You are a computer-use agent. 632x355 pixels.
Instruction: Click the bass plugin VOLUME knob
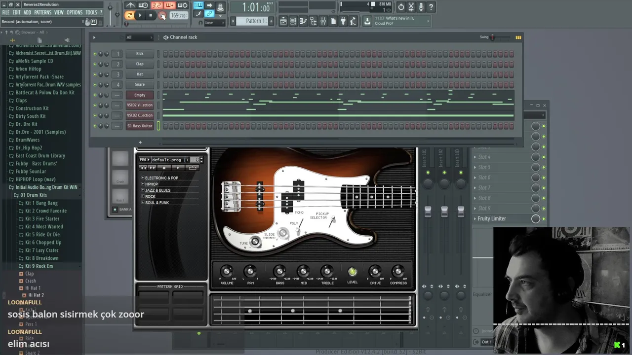point(227,271)
